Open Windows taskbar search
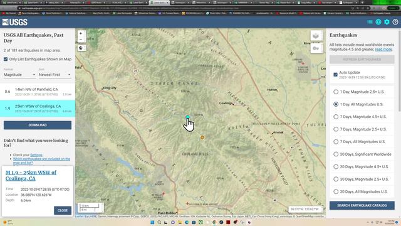This screenshot has height=226, width=401. pos(159,222)
